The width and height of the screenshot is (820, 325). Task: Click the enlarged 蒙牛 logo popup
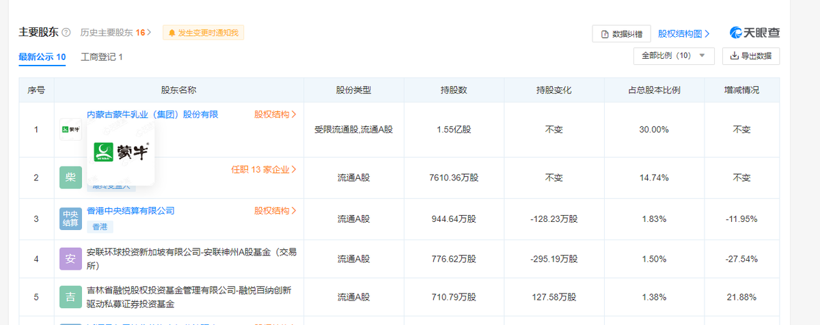point(120,152)
